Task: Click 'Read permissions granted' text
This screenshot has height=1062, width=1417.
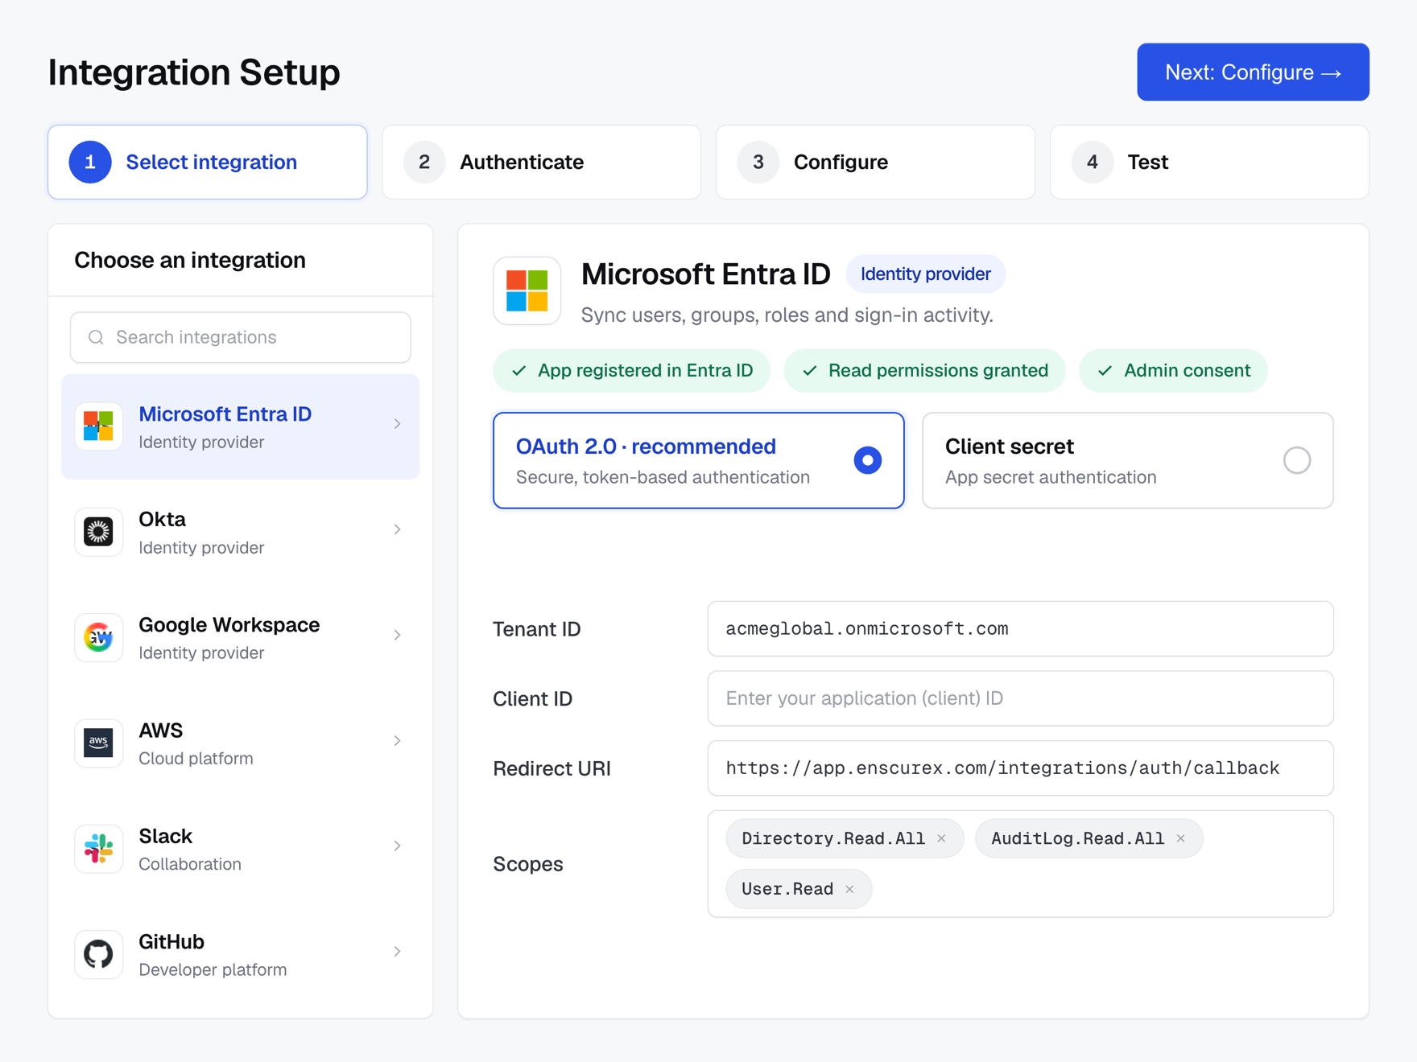Action: click(x=938, y=370)
